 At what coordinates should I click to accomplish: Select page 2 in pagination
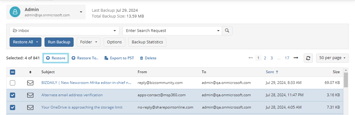click(x=265, y=58)
